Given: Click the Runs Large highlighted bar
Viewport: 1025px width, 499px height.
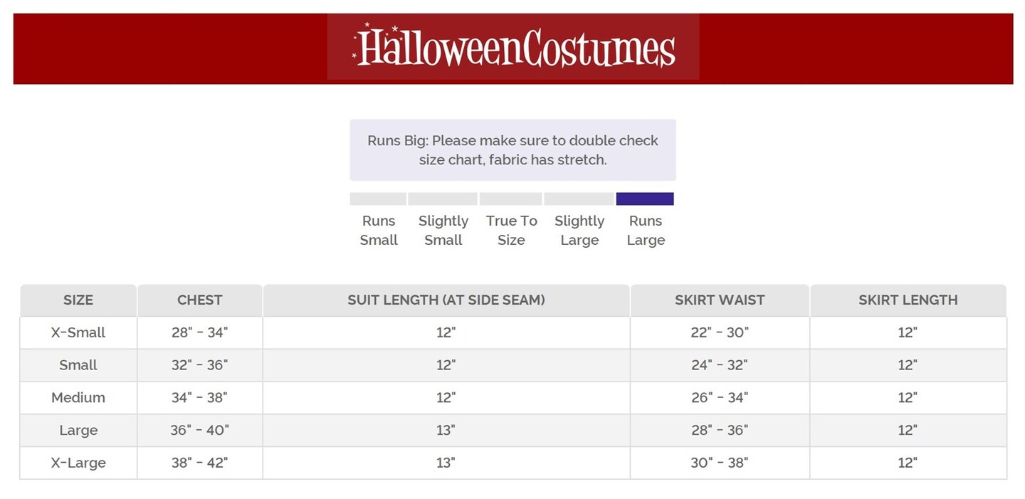Looking at the screenshot, I should point(645,199).
